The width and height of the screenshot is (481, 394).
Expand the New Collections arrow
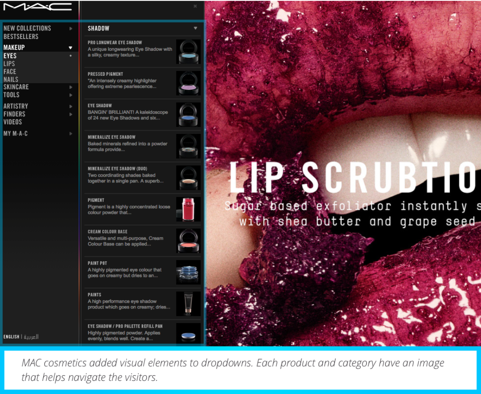71,29
